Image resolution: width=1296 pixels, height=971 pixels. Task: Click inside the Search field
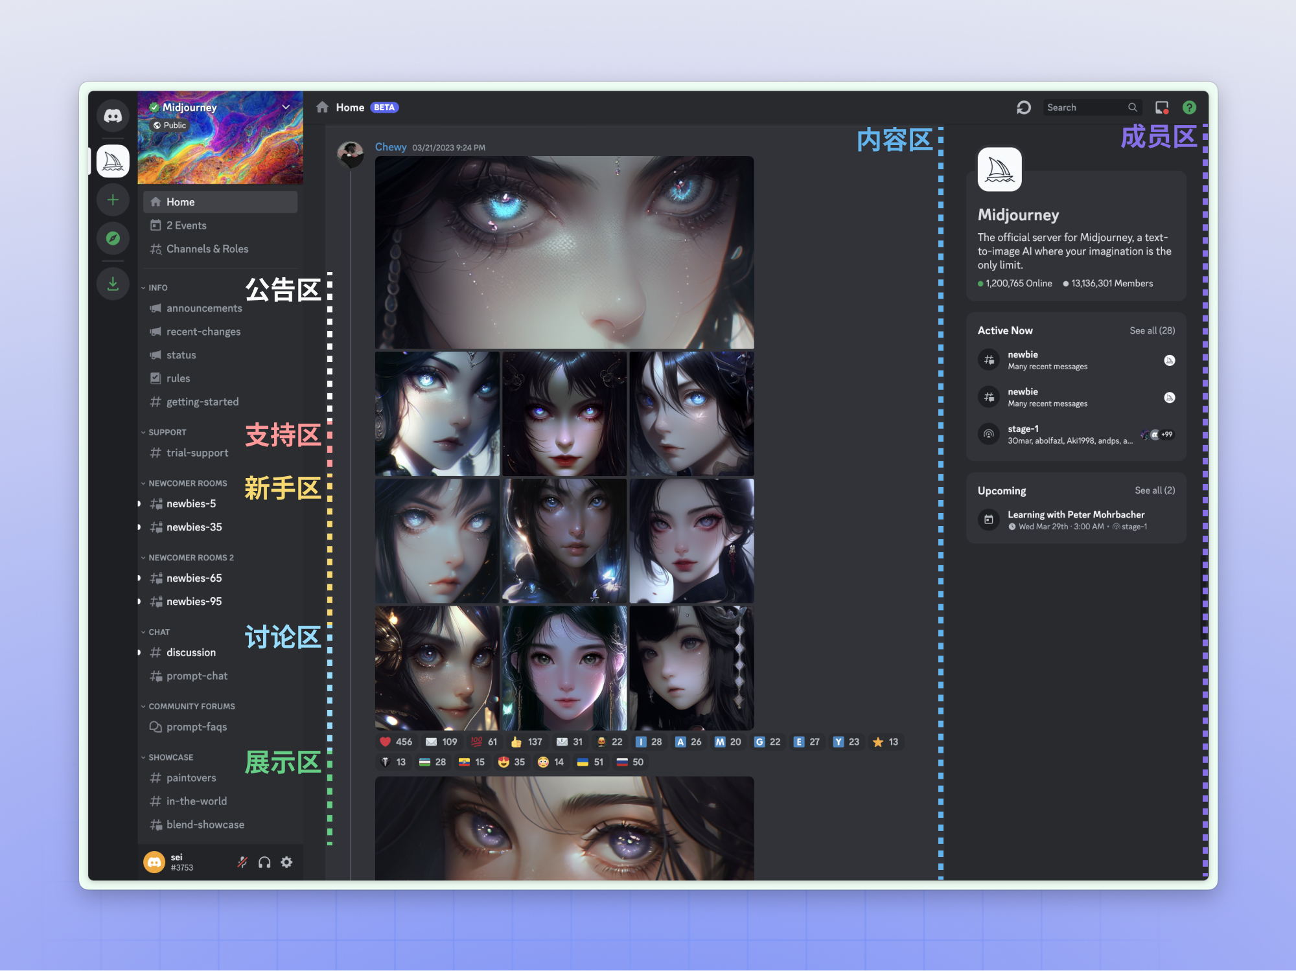(x=1089, y=107)
